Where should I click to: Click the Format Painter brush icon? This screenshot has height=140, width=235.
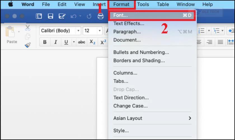pos(28,45)
